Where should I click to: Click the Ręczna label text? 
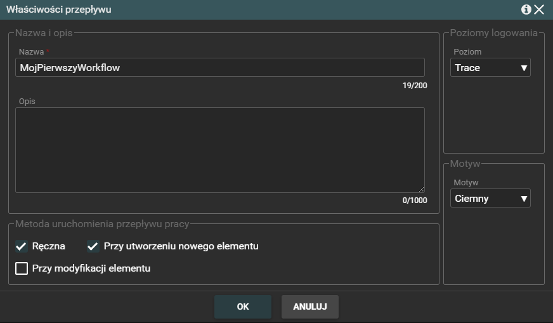[x=49, y=246]
